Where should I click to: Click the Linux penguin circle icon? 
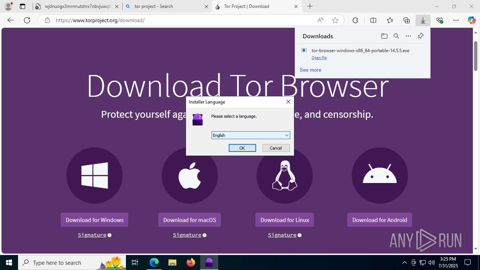285,175
